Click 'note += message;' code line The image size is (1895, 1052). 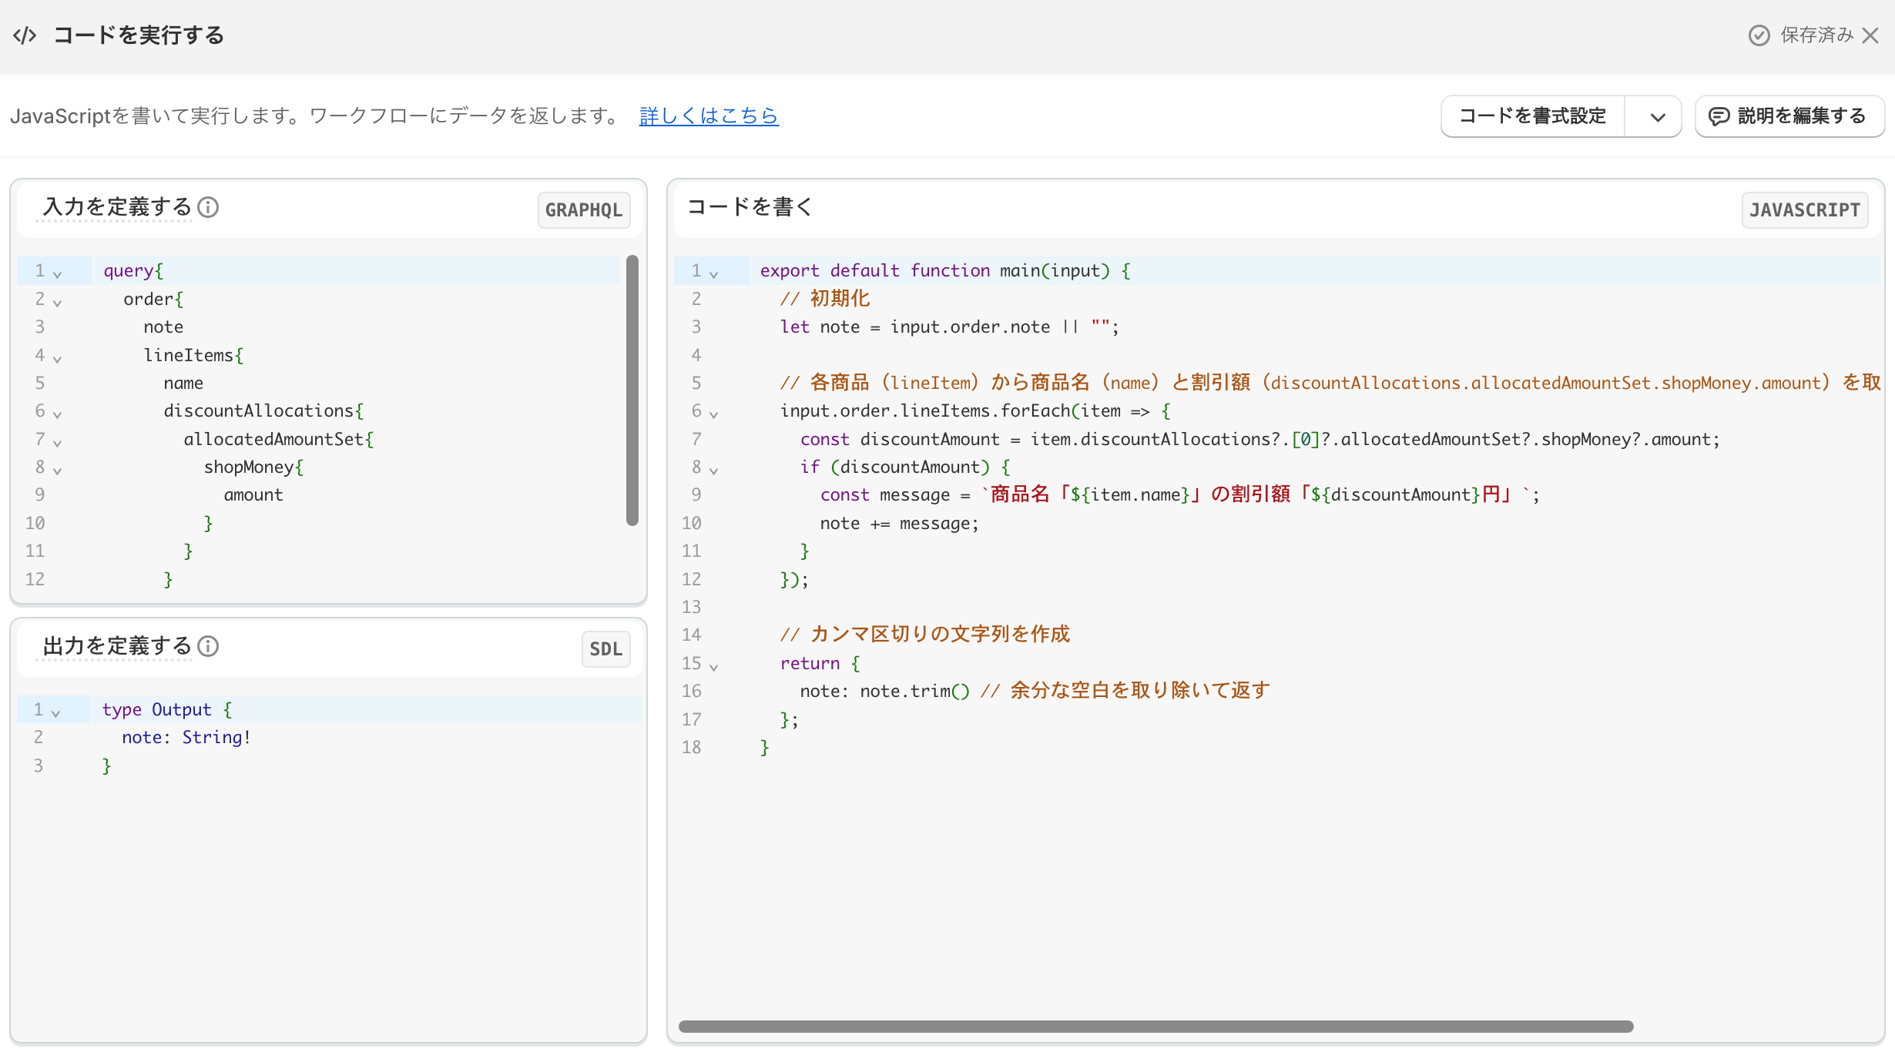pyautogui.click(x=899, y=524)
